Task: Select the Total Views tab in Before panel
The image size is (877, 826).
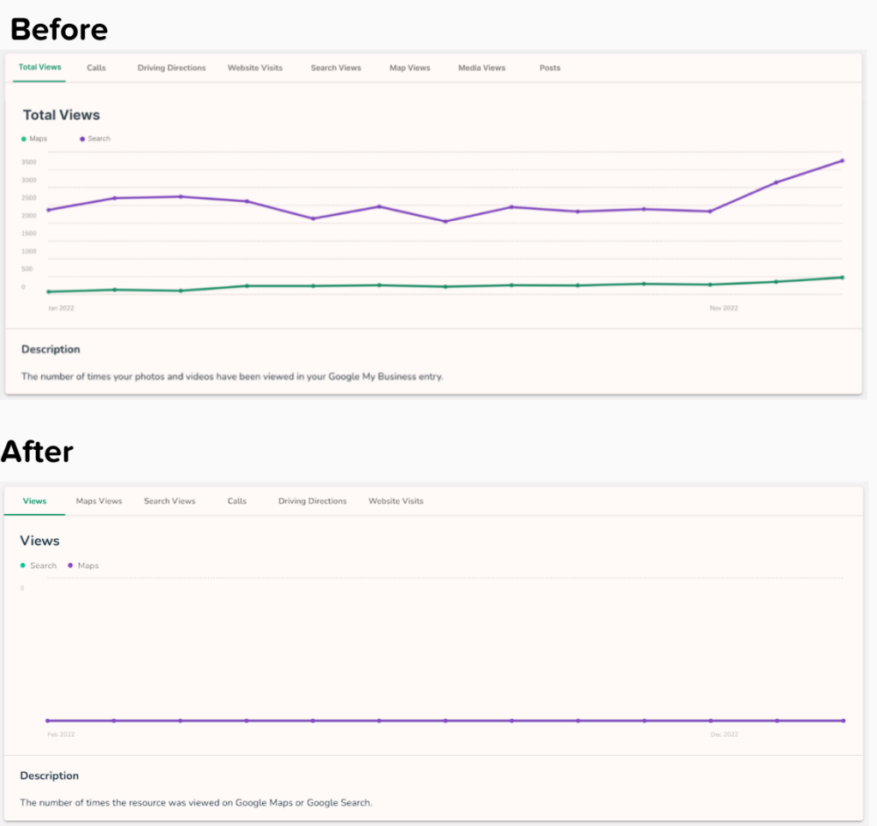Action: coord(39,67)
